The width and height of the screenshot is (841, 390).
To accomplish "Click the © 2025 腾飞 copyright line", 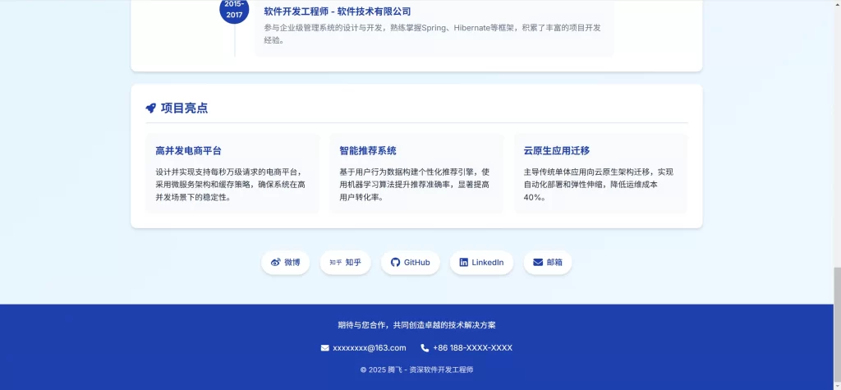I will [416, 369].
